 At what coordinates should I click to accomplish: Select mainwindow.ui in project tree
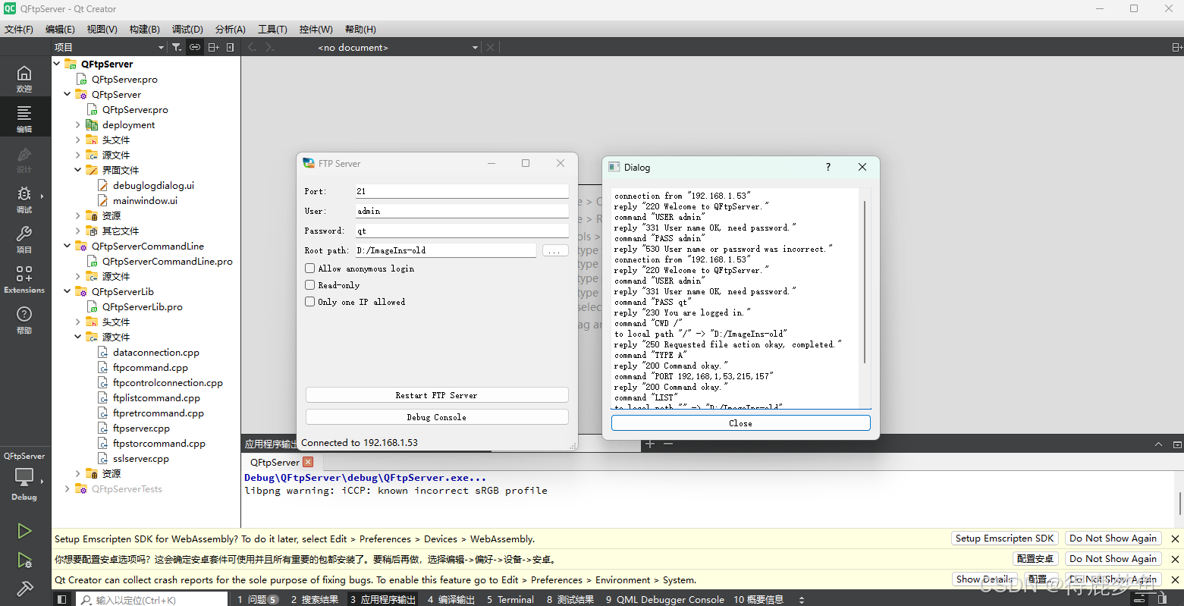pyautogui.click(x=145, y=200)
